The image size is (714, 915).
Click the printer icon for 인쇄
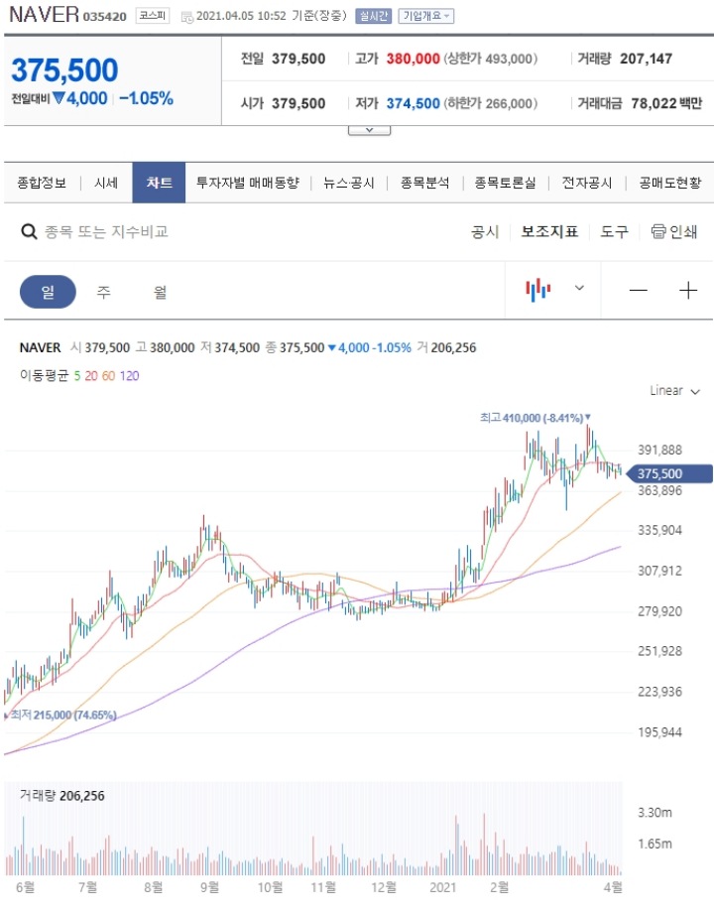[x=658, y=231]
